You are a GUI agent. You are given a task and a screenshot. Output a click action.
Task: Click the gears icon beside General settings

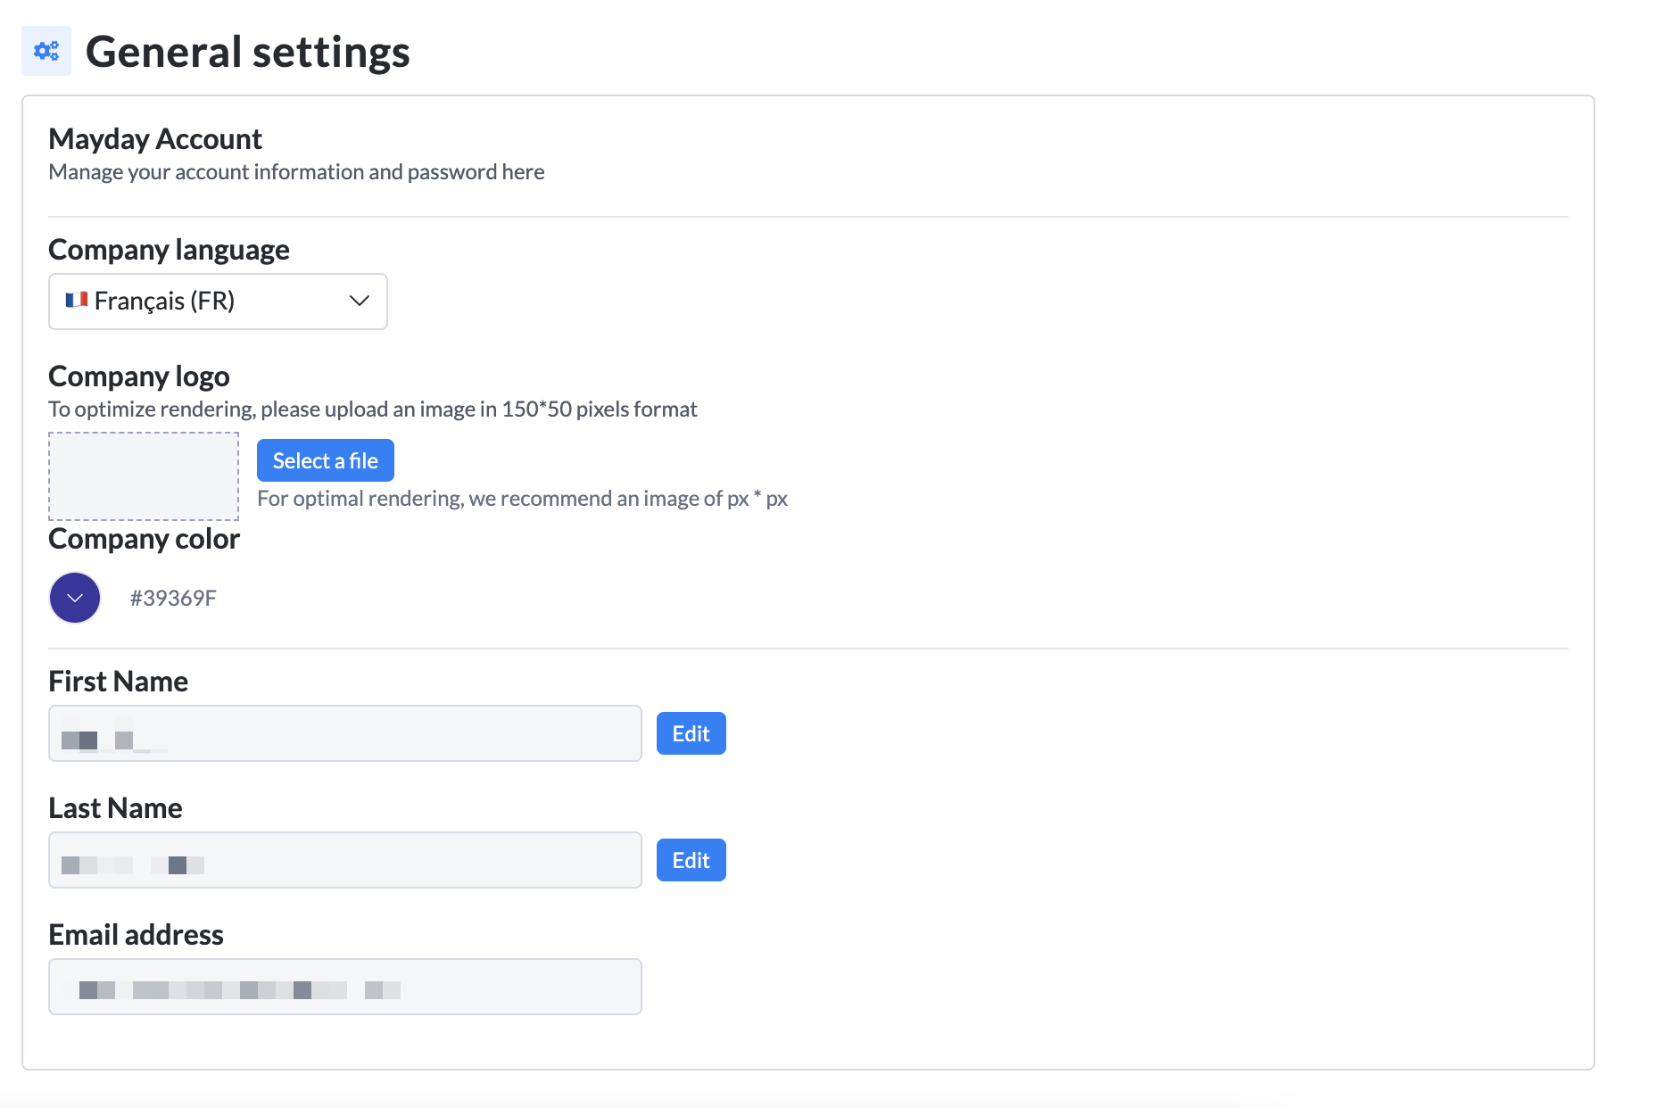click(46, 51)
